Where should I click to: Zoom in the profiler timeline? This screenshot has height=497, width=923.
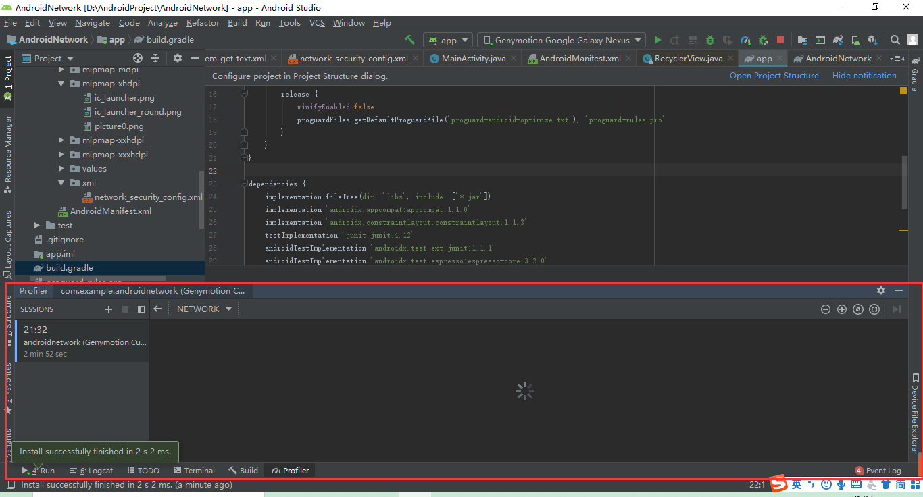tap(841, 309)
